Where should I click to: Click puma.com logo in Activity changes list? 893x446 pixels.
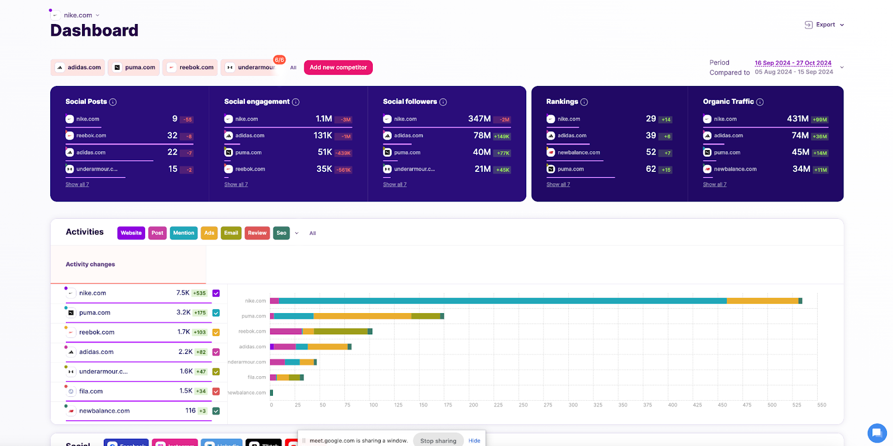click(x=71, y=313)
